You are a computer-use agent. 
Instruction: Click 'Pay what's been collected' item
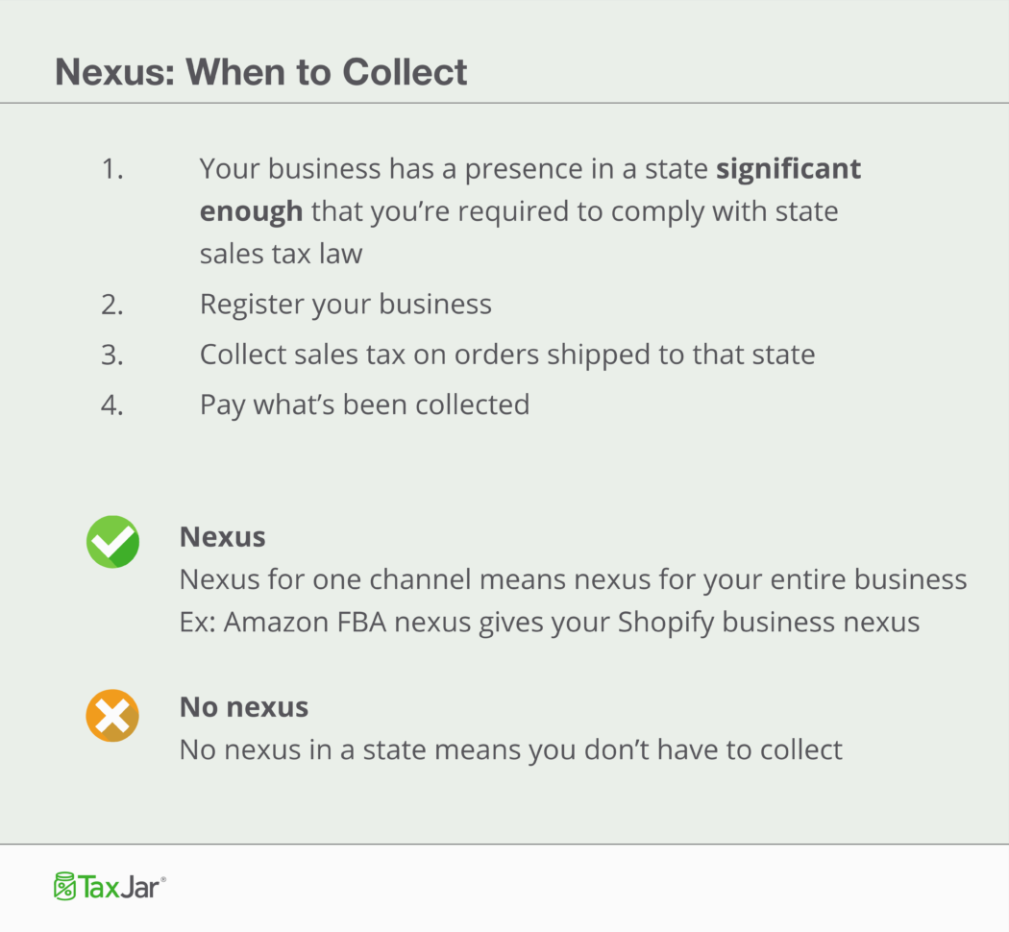(364, 405)
